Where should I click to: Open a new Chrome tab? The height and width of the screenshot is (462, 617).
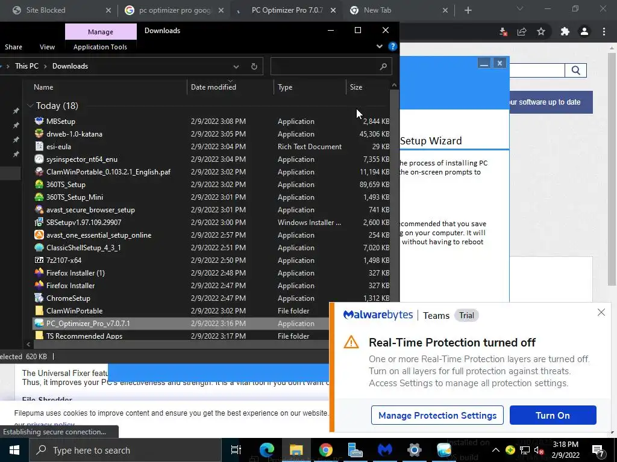(468, 10)
